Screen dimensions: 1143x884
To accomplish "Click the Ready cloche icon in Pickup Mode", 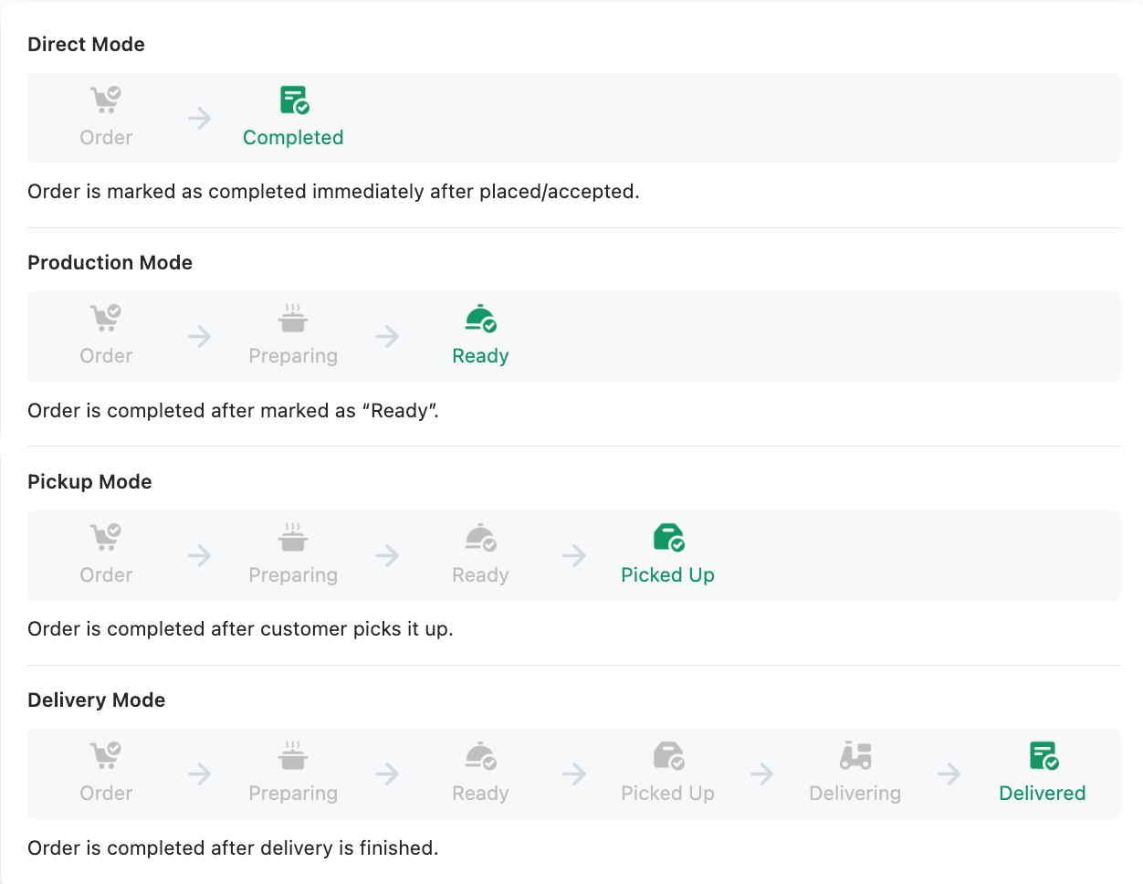I will click(480, 537).
